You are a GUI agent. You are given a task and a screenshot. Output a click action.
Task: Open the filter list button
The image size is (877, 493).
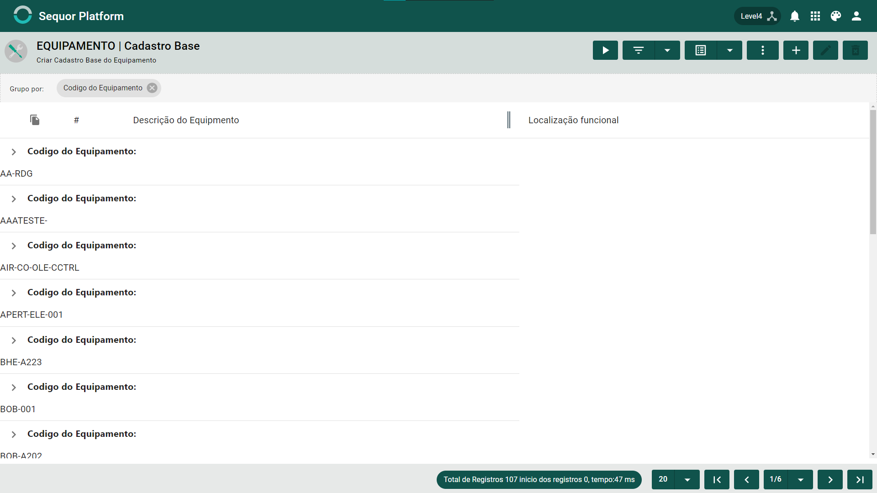(639, 50)
